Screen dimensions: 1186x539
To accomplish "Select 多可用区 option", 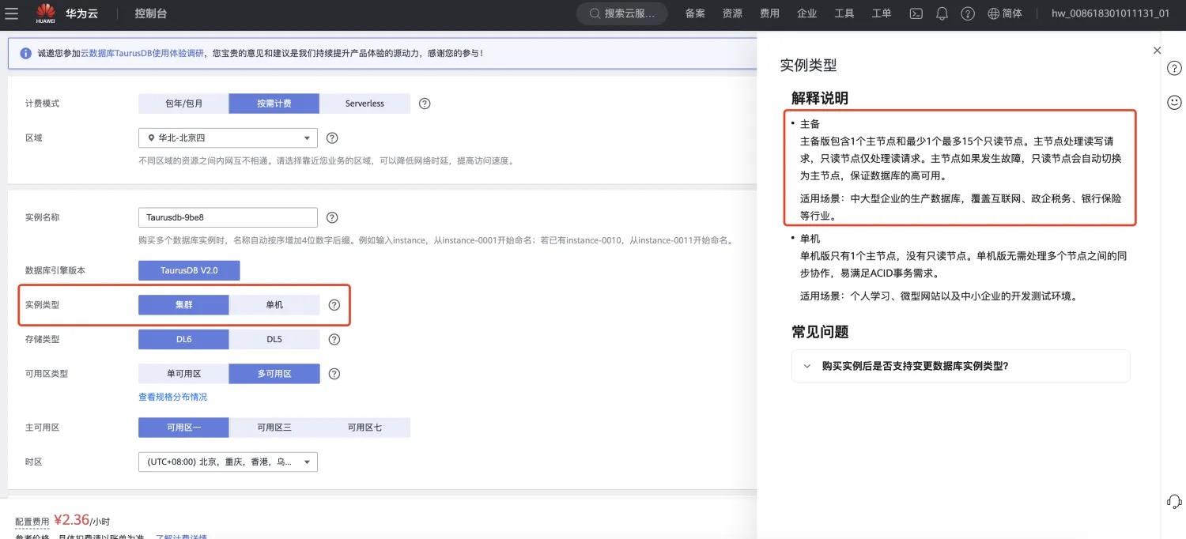I will point(274,374).
